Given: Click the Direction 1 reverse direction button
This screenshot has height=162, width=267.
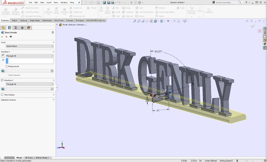Looking at the screenshot, I should tap(3, 56).
